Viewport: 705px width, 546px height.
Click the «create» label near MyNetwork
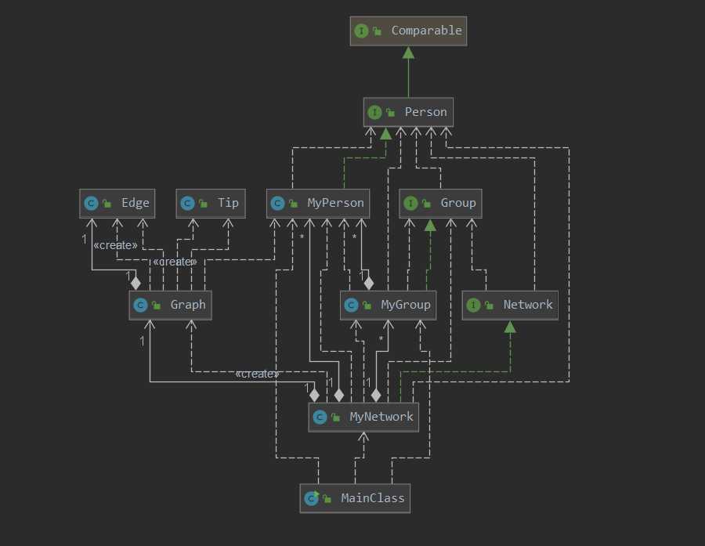257,374
